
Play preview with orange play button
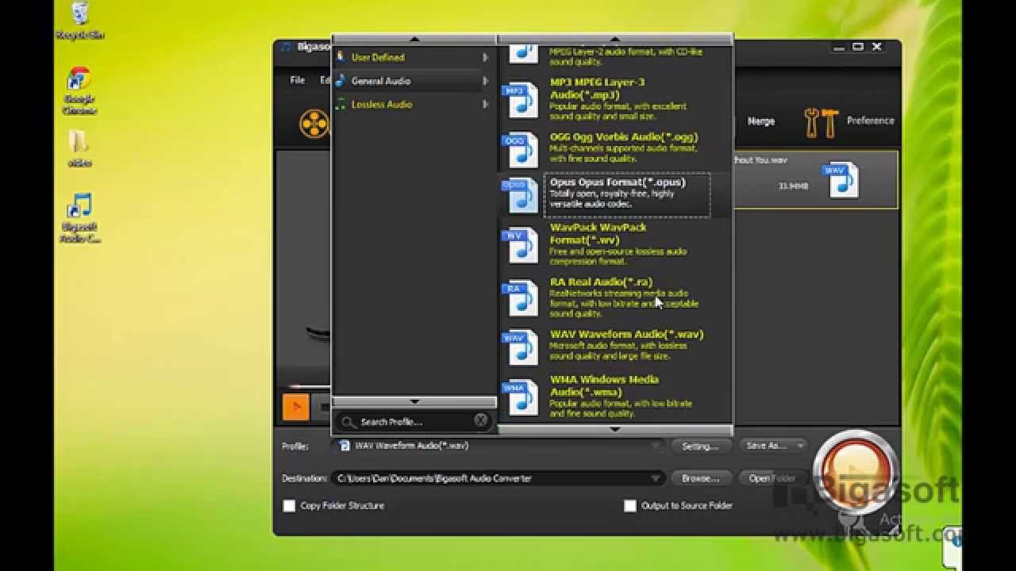tap(295, 407)
